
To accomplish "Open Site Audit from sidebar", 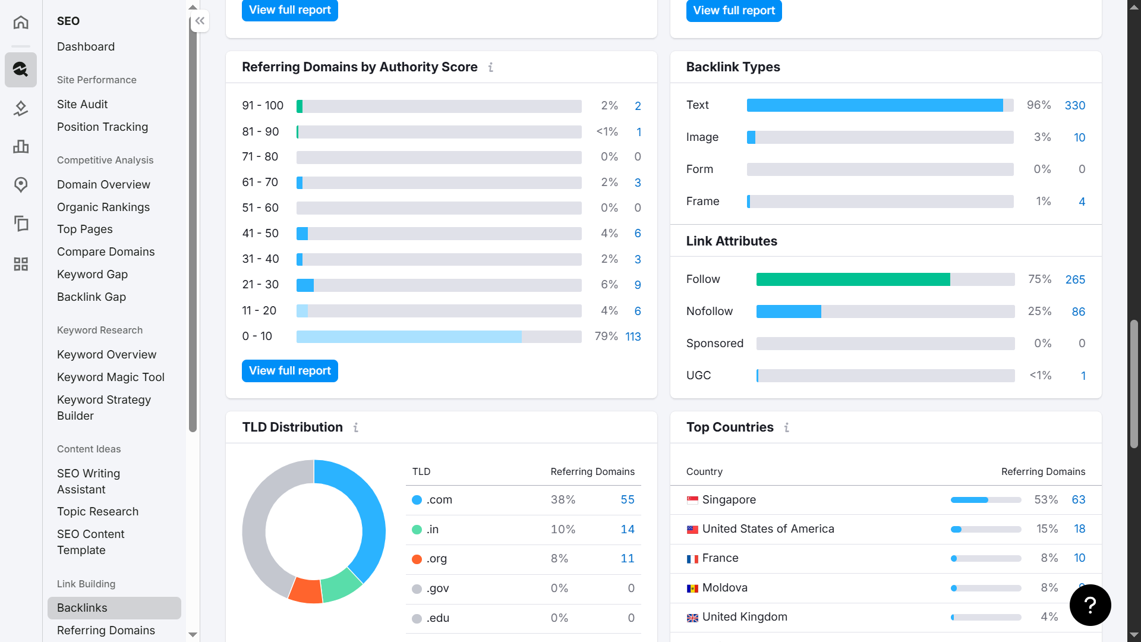I will click(x=83, y=104).
